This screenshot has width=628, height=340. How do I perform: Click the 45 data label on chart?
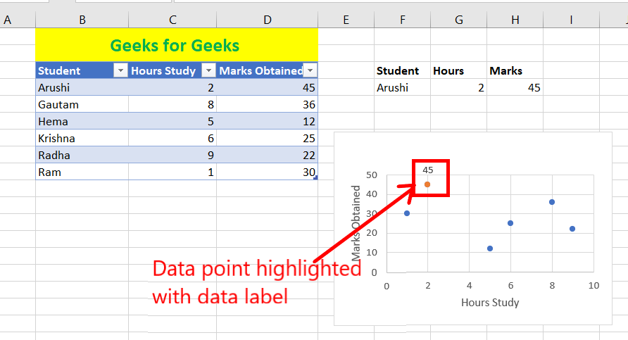428,170
